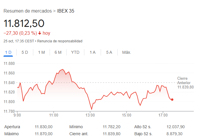197x139 pixels.
Task: Click the chart low near 13:00
Action: point(92,110)
